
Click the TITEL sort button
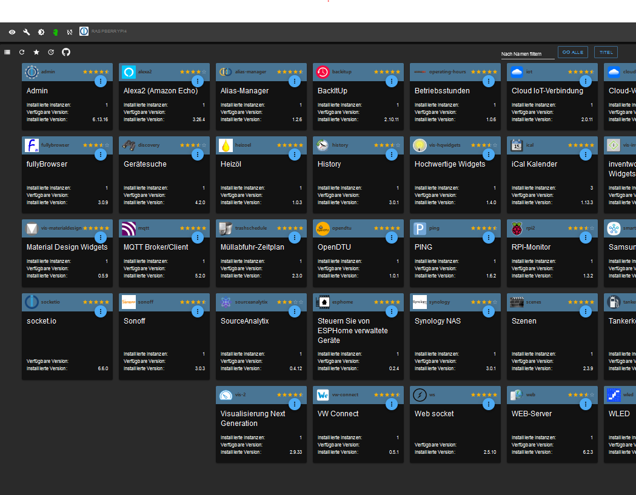click(x=606, y=52)
